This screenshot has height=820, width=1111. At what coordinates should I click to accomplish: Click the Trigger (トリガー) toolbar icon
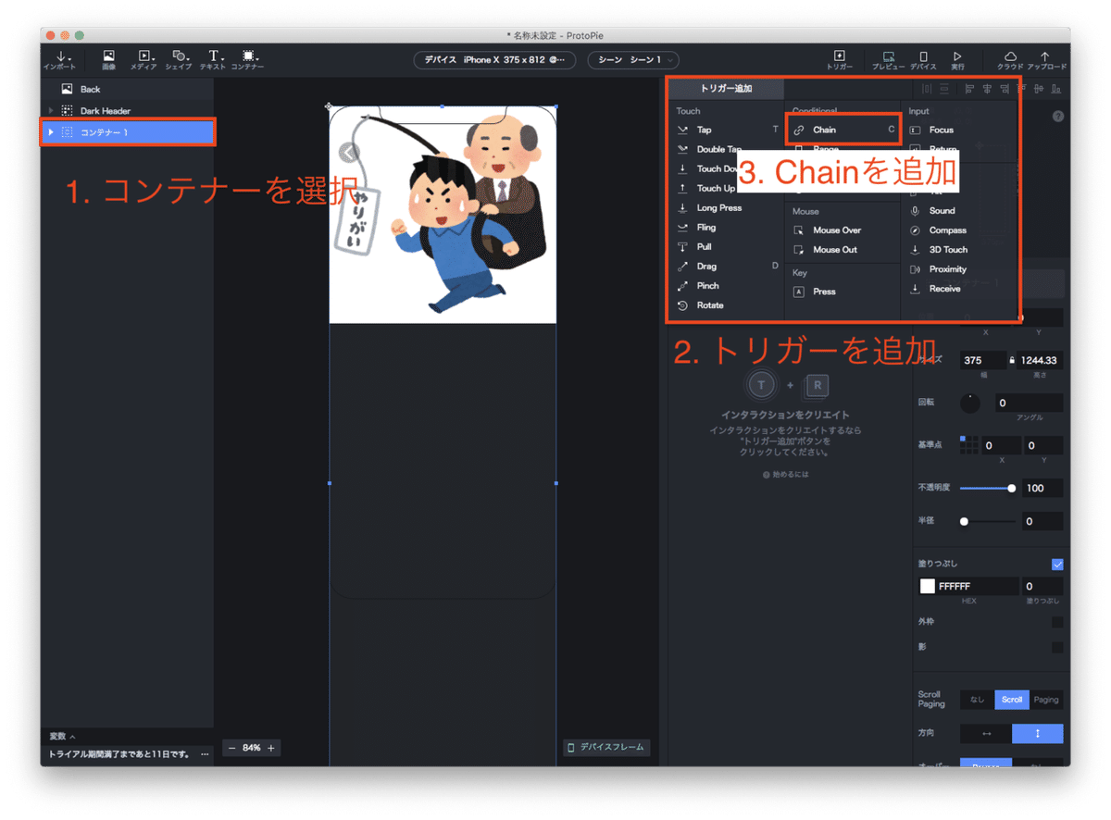coord(840,60)
